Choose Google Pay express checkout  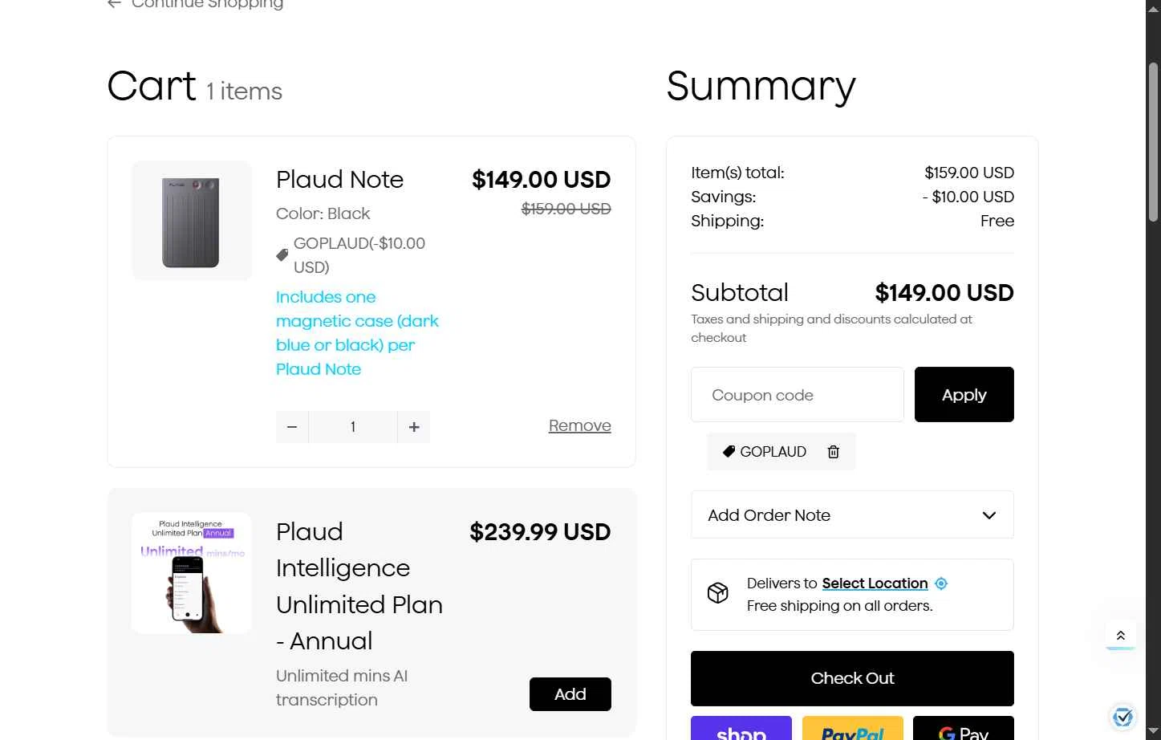coord(963,729)
